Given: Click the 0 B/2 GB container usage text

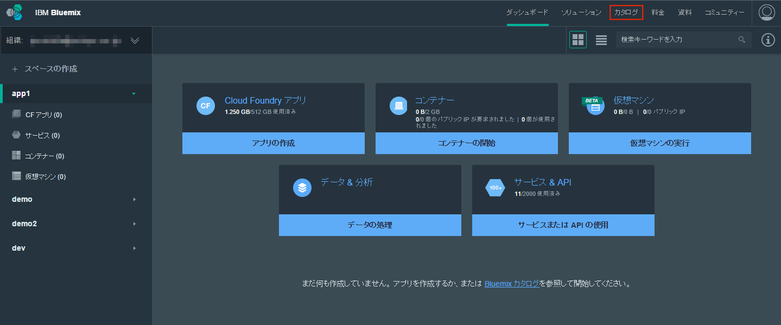Looking at the screenshot, I should pyautogui.click(x=428, y=112).
